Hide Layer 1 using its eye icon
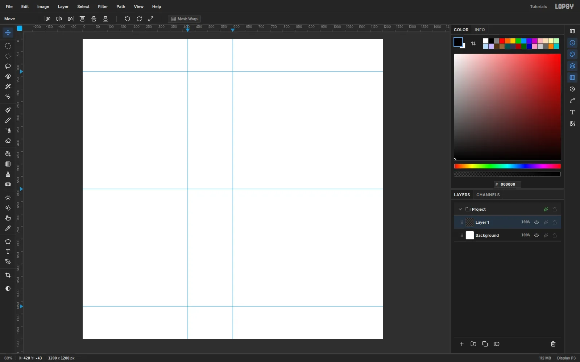The height and width of the screenshot is (362, 580). (536, 222)
